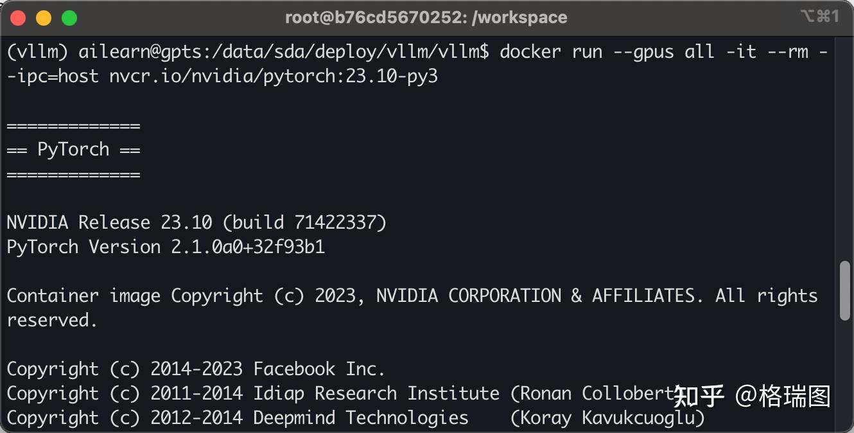Click the red close window button
854x433 pixels.
click(x=18, y=18)
